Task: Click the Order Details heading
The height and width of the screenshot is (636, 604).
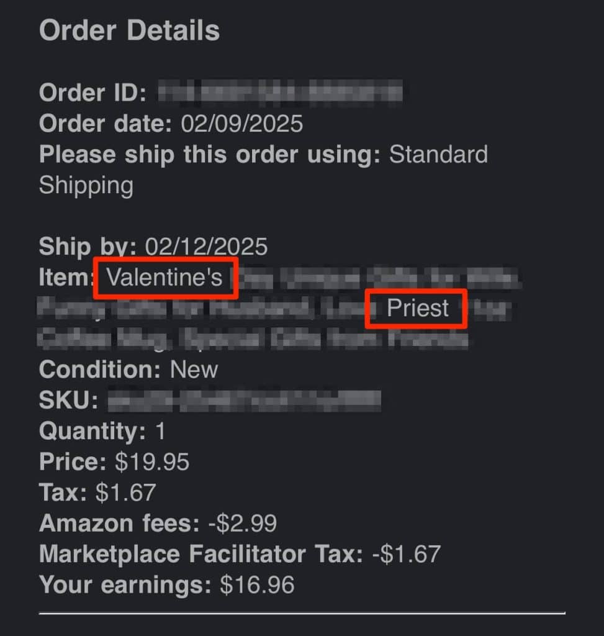Action: pyautogui.click(x=129, y=30)
